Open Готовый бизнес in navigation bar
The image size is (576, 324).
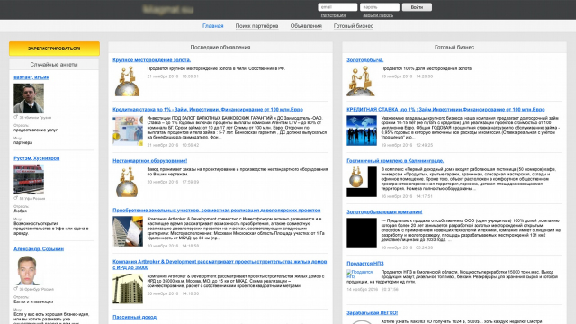[x=354, y=26]
